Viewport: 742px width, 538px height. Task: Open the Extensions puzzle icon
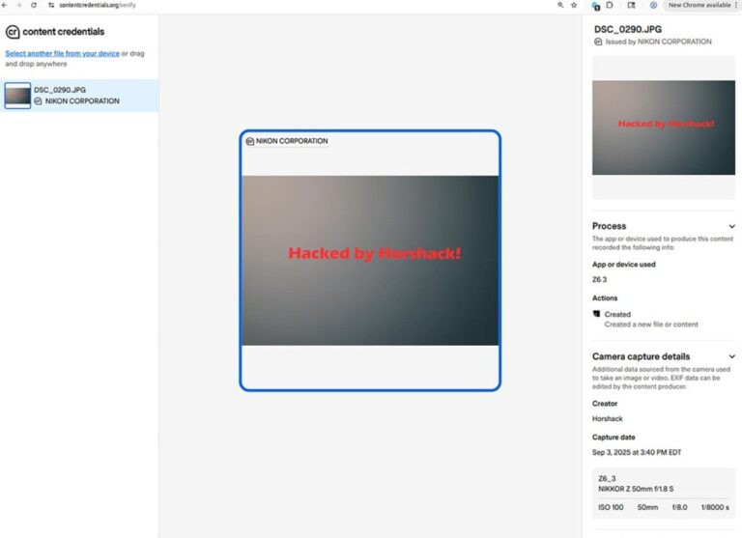[x=610, y=5]
